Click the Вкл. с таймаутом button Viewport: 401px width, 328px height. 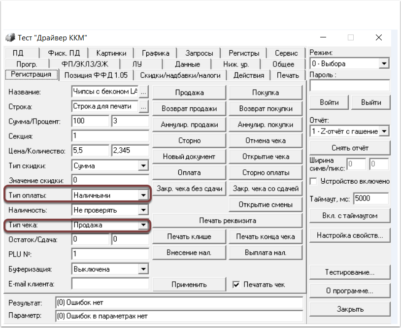(350, 216)
